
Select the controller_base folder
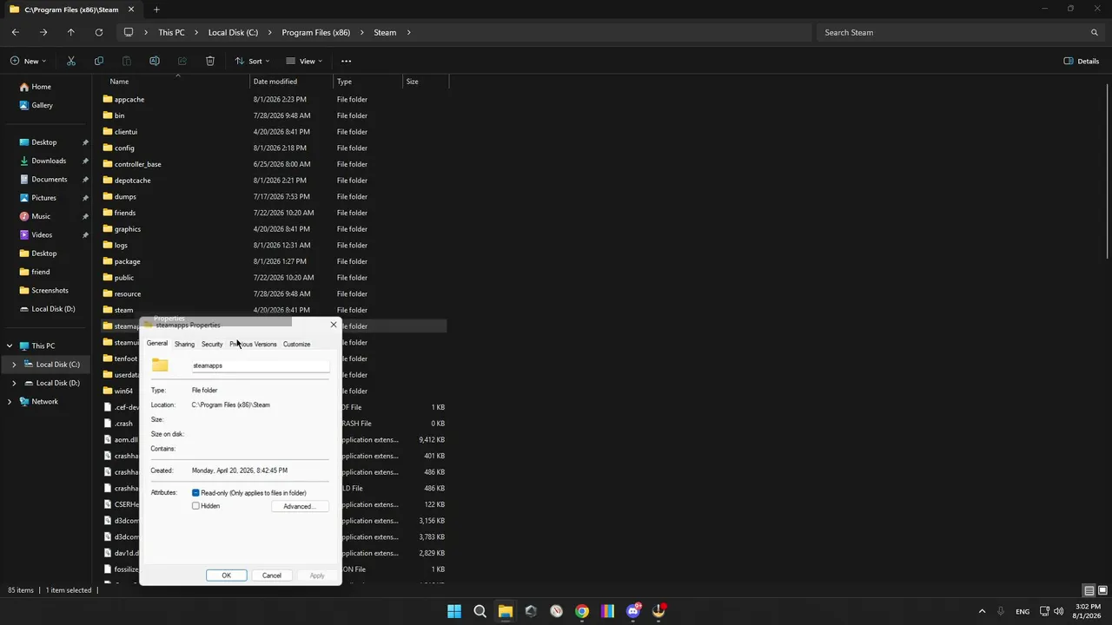coord(137,164)
